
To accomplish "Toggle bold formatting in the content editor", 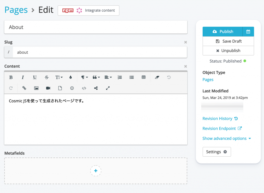I will click(x=11, y=77).
